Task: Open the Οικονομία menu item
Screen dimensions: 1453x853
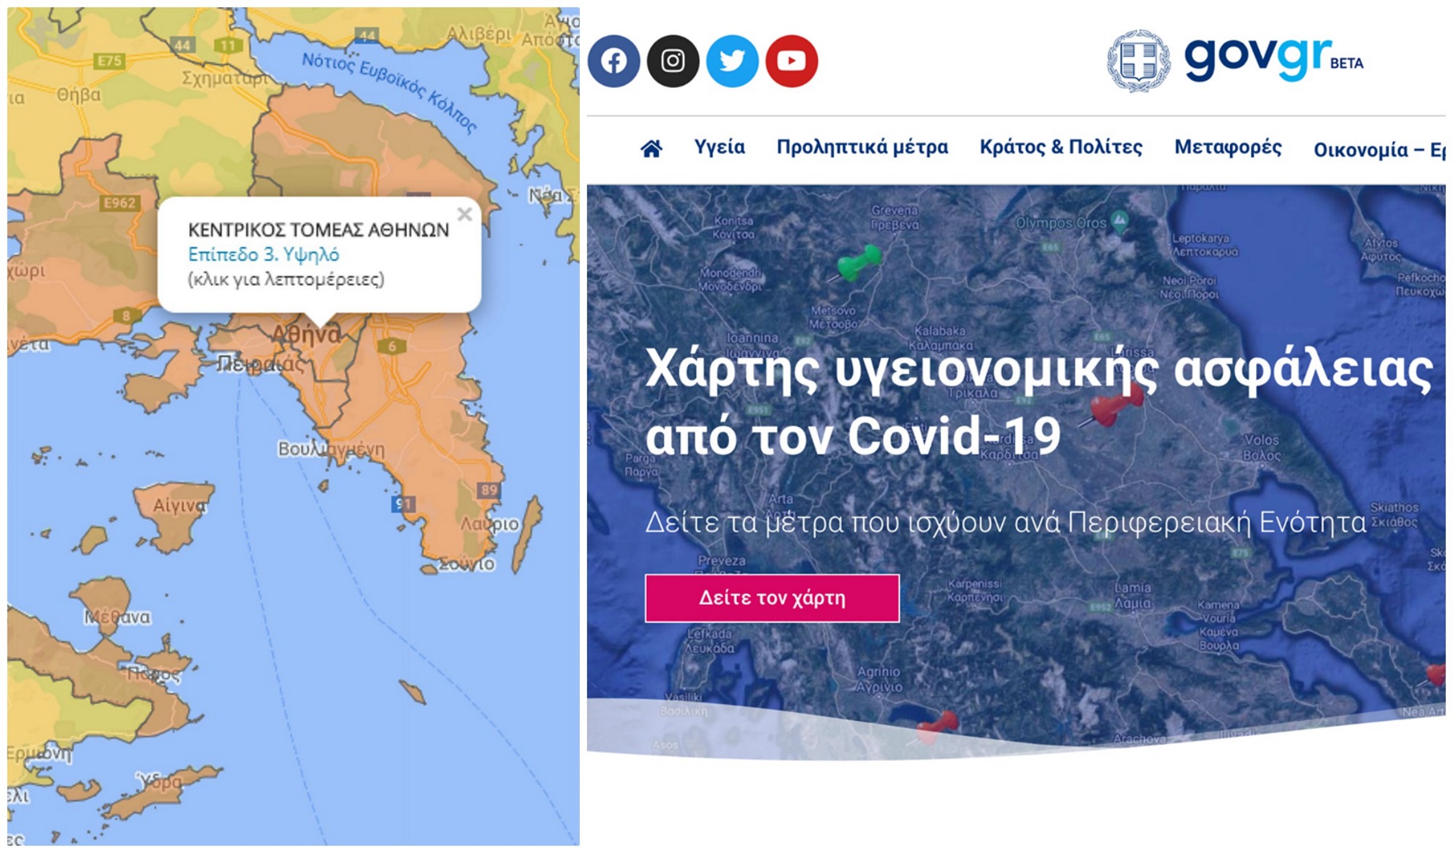Action: tap(1379, 150)
